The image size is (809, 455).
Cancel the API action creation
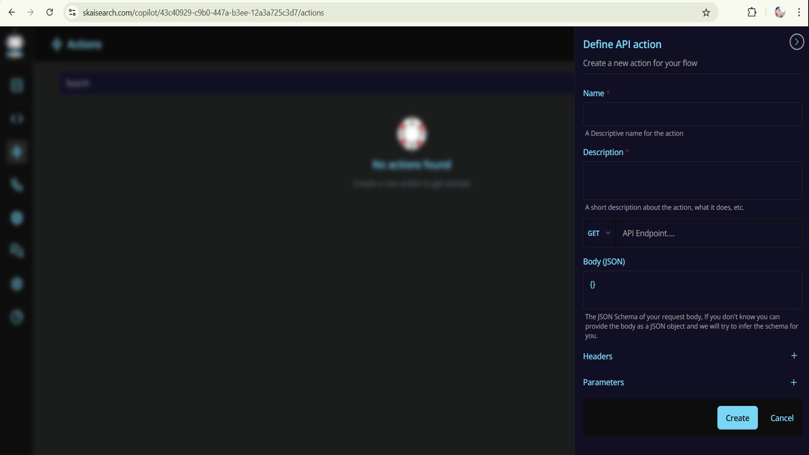tap(782, 418)
